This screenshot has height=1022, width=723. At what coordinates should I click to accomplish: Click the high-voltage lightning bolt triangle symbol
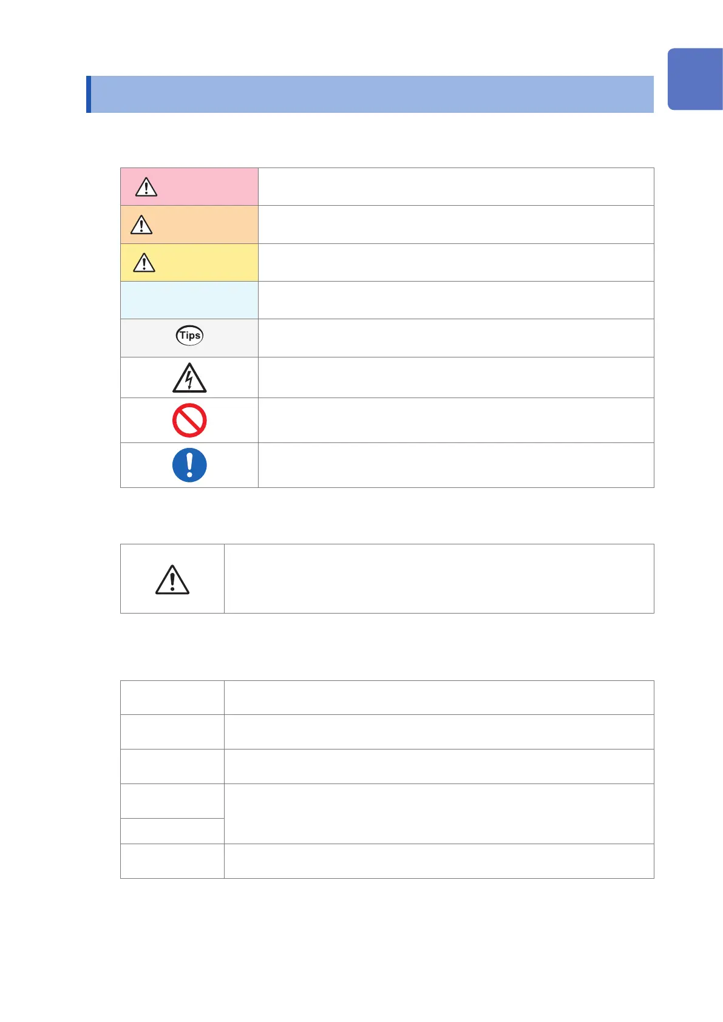pyautogui.click(x=189, y=378)
